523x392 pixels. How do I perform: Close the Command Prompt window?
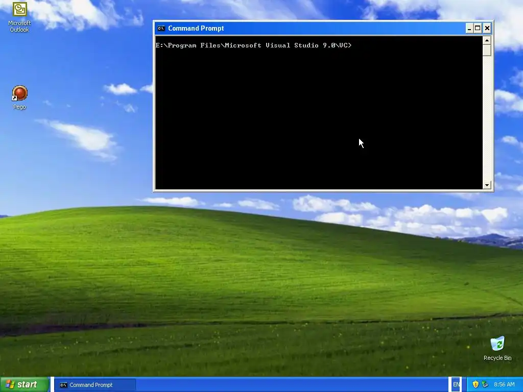[487, 29]
